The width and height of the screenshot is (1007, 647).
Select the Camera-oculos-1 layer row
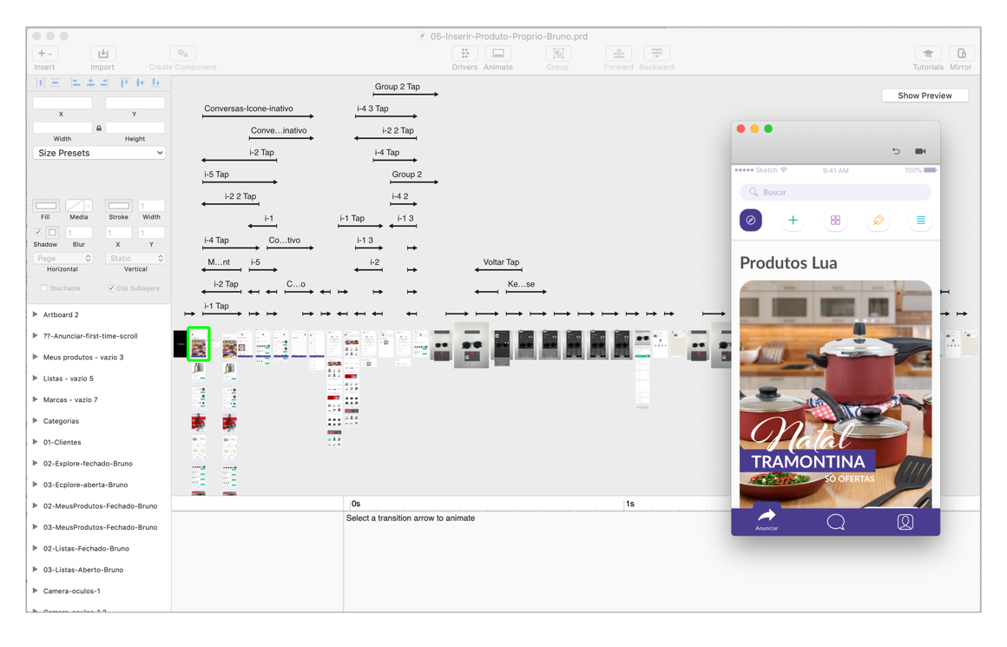(x=99, y=591)
